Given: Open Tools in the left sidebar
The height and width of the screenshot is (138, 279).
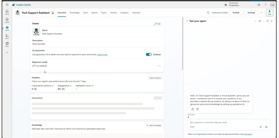Looking at the screenshot, I should click(7, 44).
